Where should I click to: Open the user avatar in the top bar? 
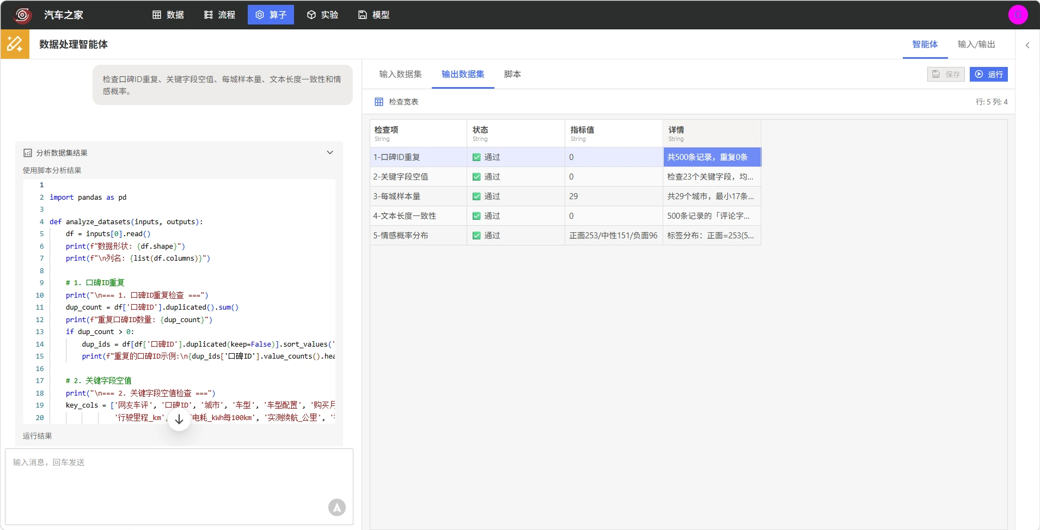(x=1018, y=15)
